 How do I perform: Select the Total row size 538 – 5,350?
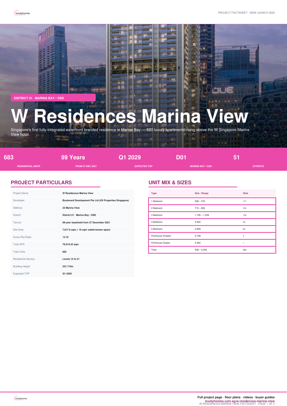[x=201, y=250]
